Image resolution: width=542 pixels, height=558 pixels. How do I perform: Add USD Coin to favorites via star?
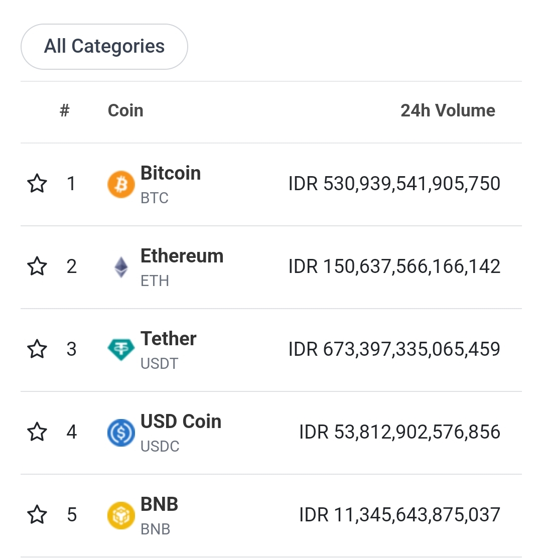pyautogui.click(x=37, y=433)
